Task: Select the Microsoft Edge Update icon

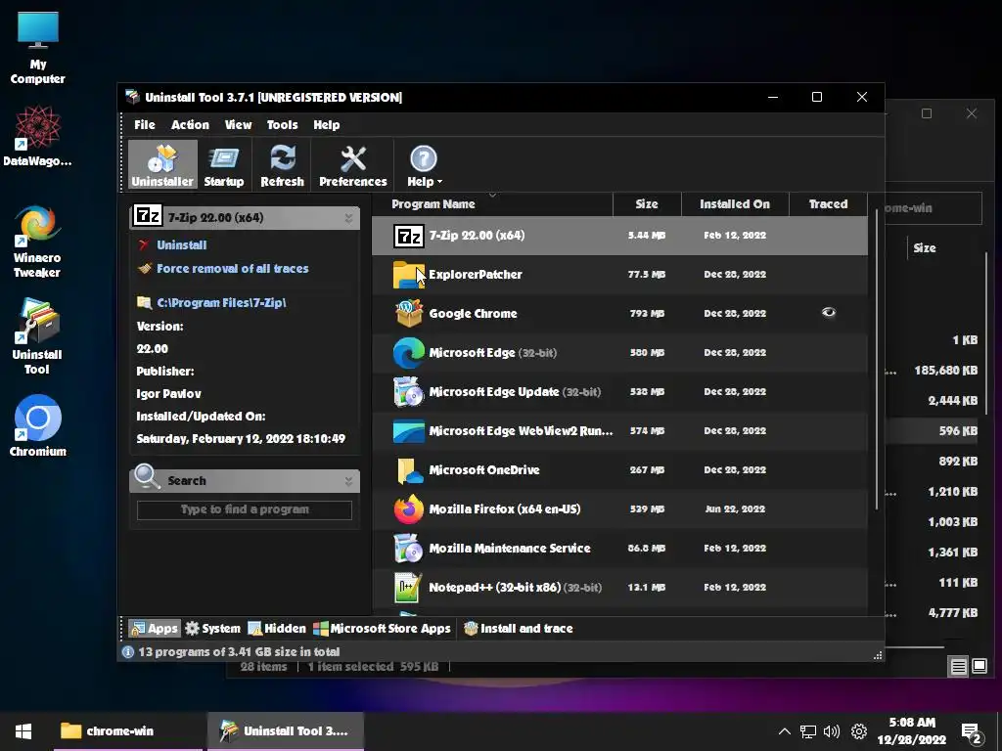Action: pos(408,392)
